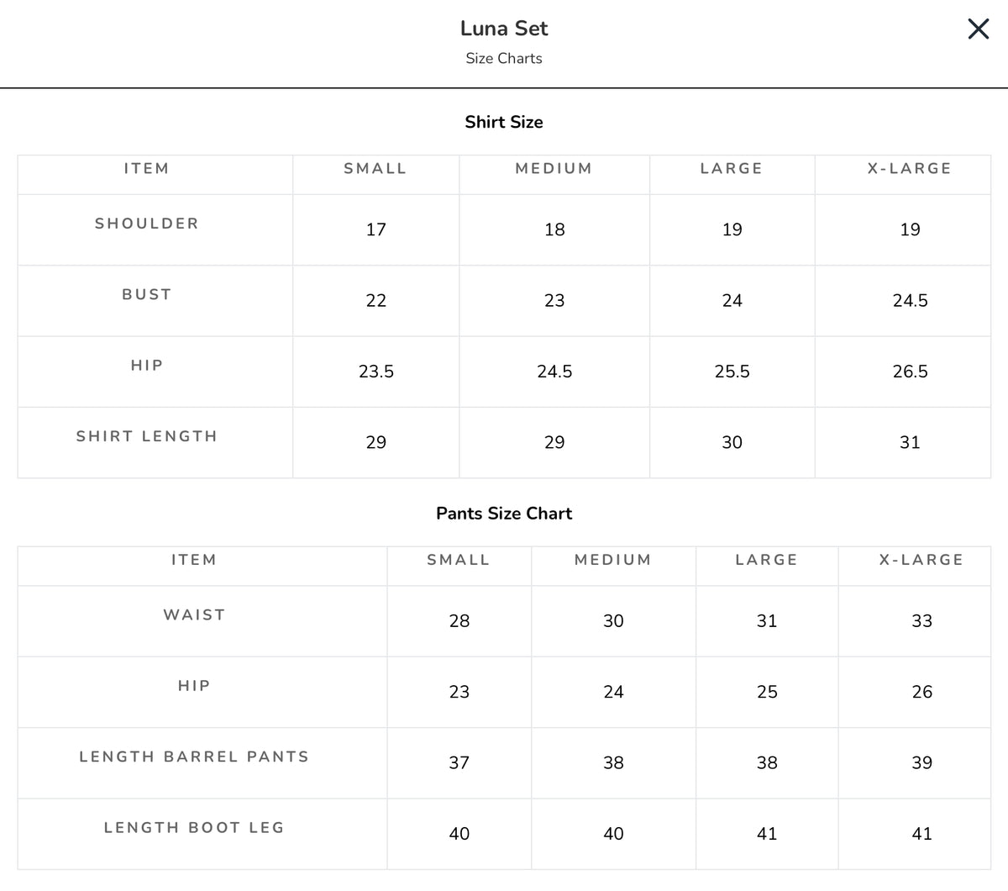Click the BUST row label
The width and height of the screenshot is (1008, 891).
[x=147, y=294]
